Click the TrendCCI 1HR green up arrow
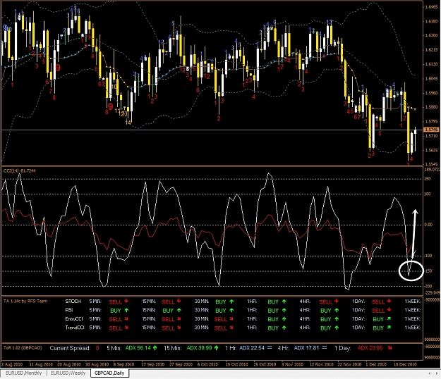Image resolution: width=441 pixels, height=379 pixels. [x=284, y=328]
